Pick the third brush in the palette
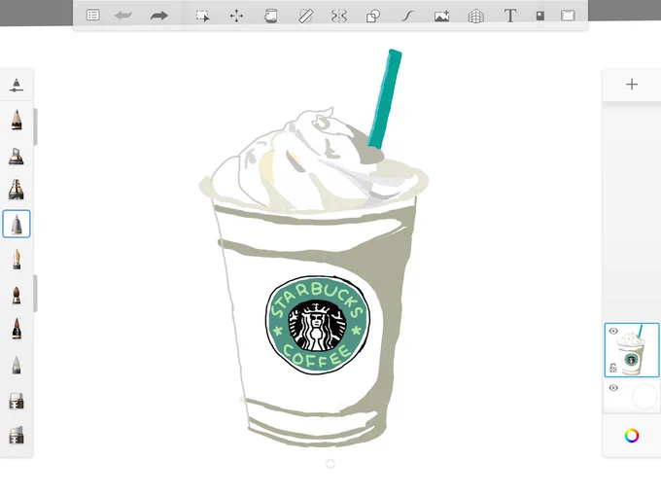661x496 pixels. coord(16,189)
